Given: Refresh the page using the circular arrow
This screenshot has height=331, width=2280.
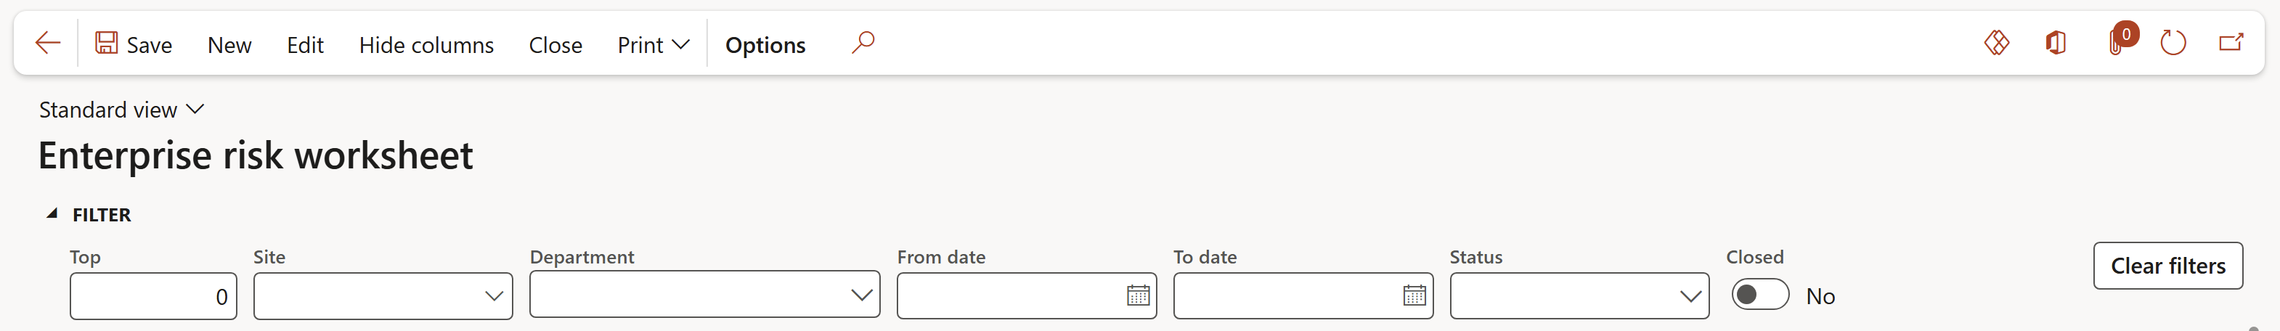Looking at the screenshot, I should (2173, 43).
